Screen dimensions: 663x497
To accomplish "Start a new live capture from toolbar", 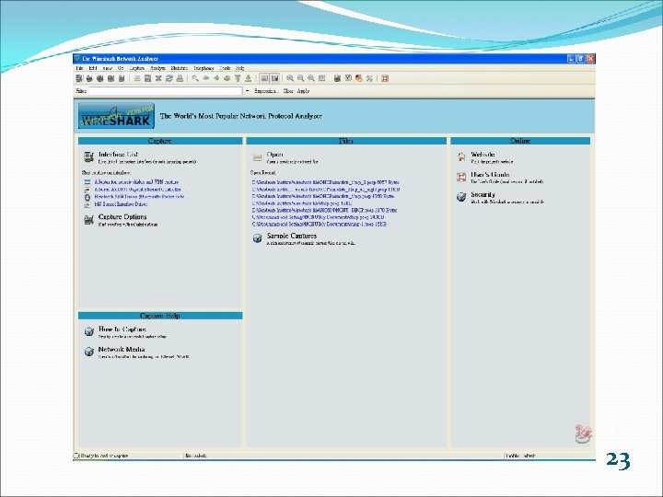I will (x=100, y=78).
